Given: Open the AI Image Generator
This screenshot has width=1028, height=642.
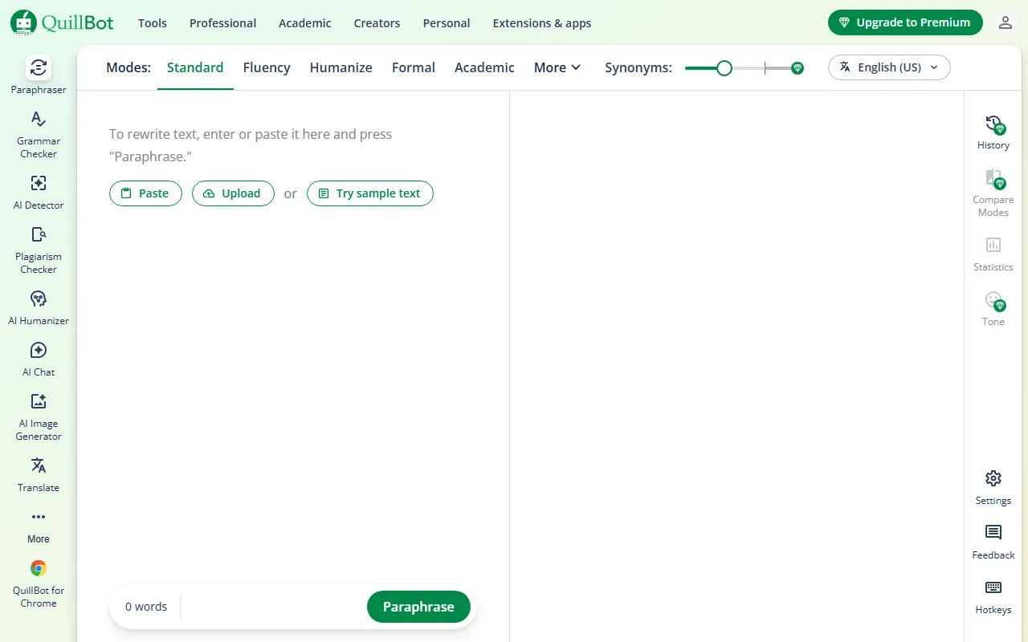Looking at the screenshot, I should tap(38, 415).
